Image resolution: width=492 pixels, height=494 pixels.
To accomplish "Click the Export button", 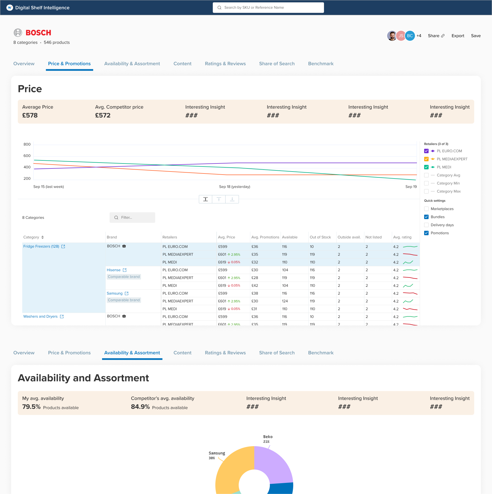I will 458,36.
